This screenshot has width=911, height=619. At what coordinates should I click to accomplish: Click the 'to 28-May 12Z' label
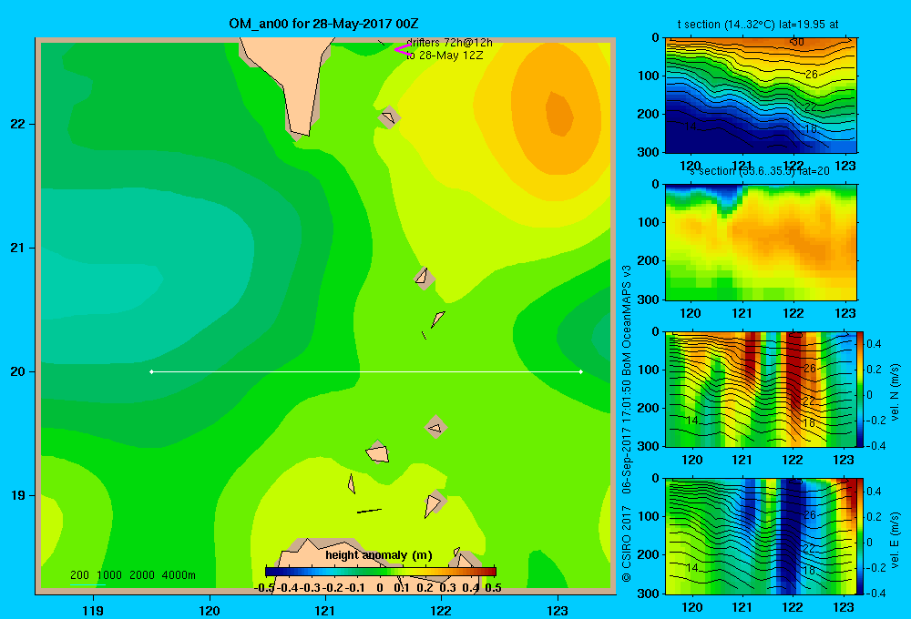pos(445,56)
